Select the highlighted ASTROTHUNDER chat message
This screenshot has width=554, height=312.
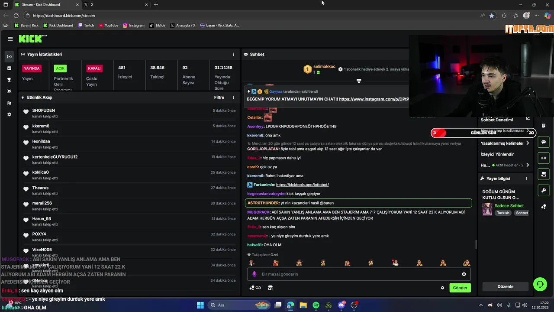coord(358,203)
